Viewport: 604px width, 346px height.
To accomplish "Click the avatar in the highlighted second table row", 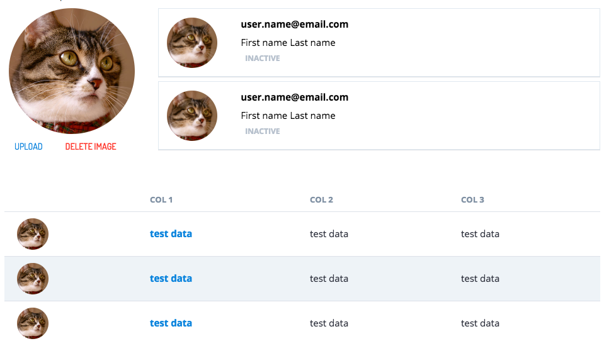I will (33, 279).
